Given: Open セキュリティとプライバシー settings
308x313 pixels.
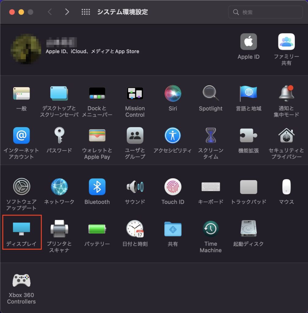Looking at the screenshot, I should [x=286, y=136].
